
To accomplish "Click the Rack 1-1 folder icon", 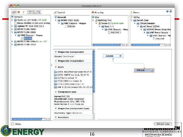I will [x=103, y=26].
